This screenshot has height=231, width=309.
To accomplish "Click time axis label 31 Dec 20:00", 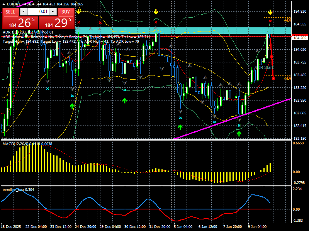I will coord(160,226).
